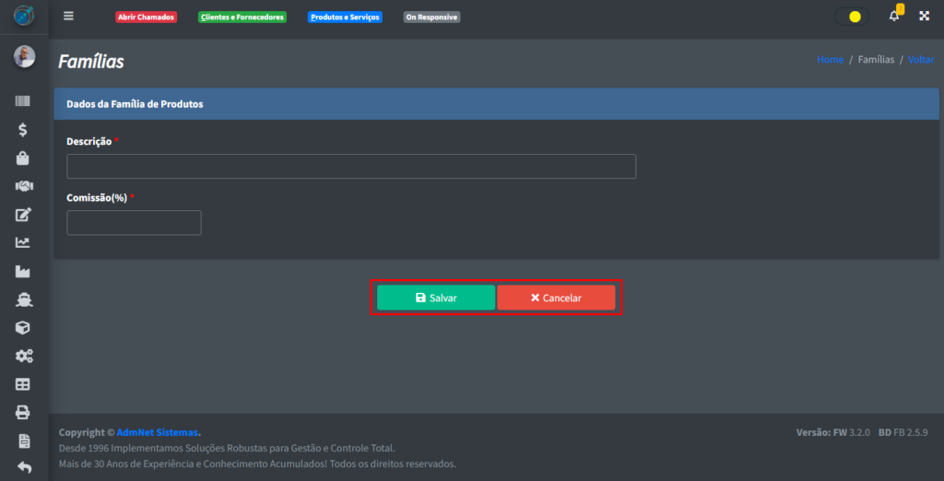The width and height of the screenshot is (944, 481).
Task: Open notifications bell icon
Action: click(x=893, y=17)
